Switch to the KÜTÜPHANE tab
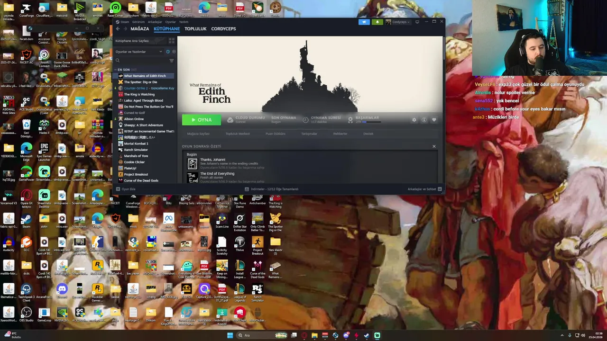This screenshot has height=341, width=607. (166, 29)
